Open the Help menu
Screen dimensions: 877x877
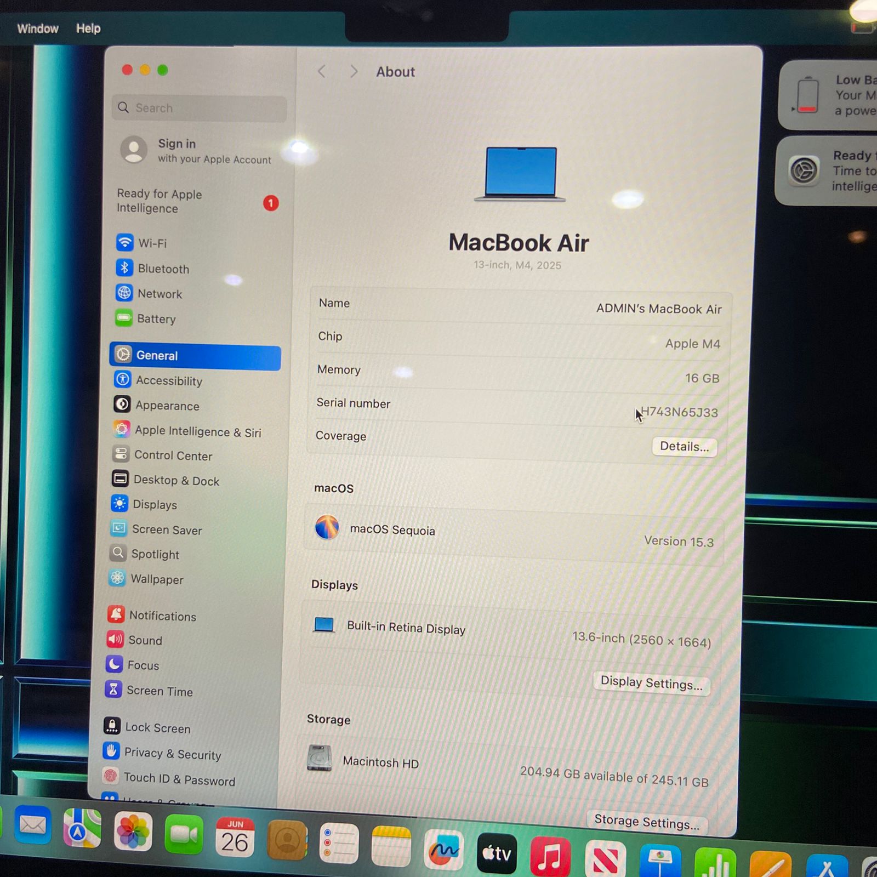pyautogui.click(x=88, y=29)
